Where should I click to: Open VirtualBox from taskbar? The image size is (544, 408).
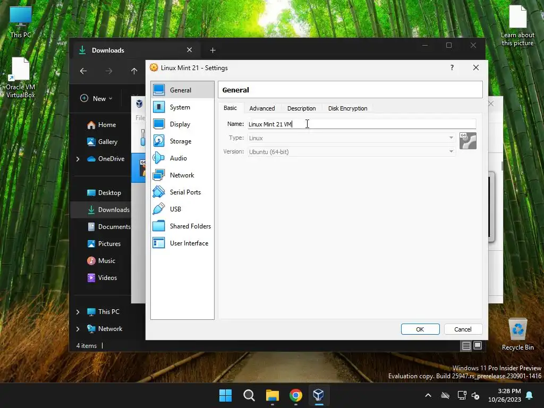point(319,395)
